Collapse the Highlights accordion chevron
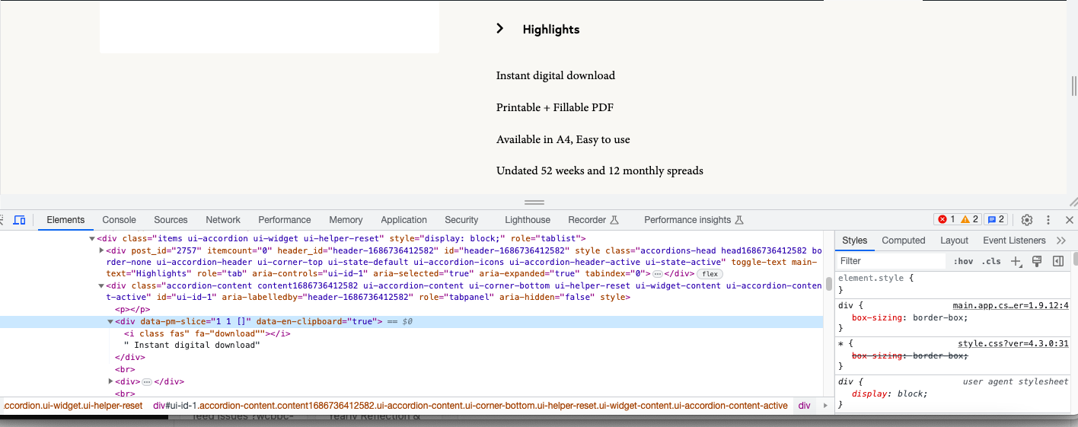Screen dimensions: 1078x427 (x=500, y=29)
